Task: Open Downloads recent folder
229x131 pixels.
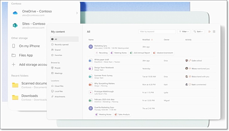Action: click(x=29, y=97)
